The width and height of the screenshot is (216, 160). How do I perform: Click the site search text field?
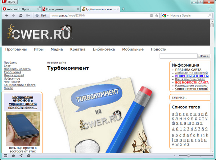pyautogui.click(x=178, y=56)
